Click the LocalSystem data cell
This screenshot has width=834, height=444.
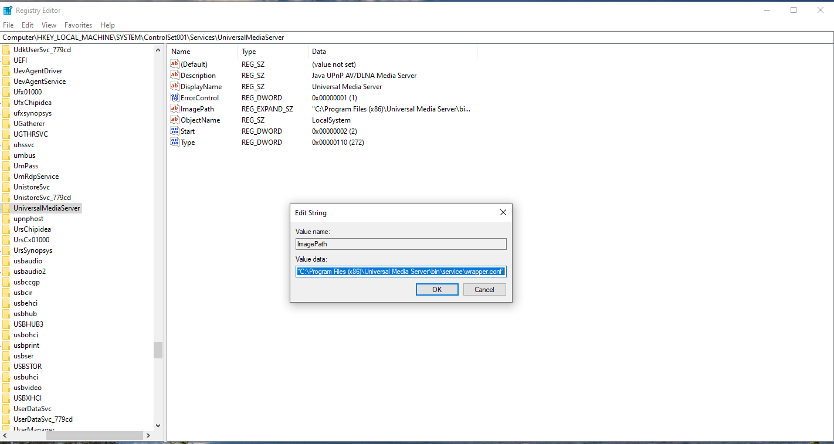331,120
